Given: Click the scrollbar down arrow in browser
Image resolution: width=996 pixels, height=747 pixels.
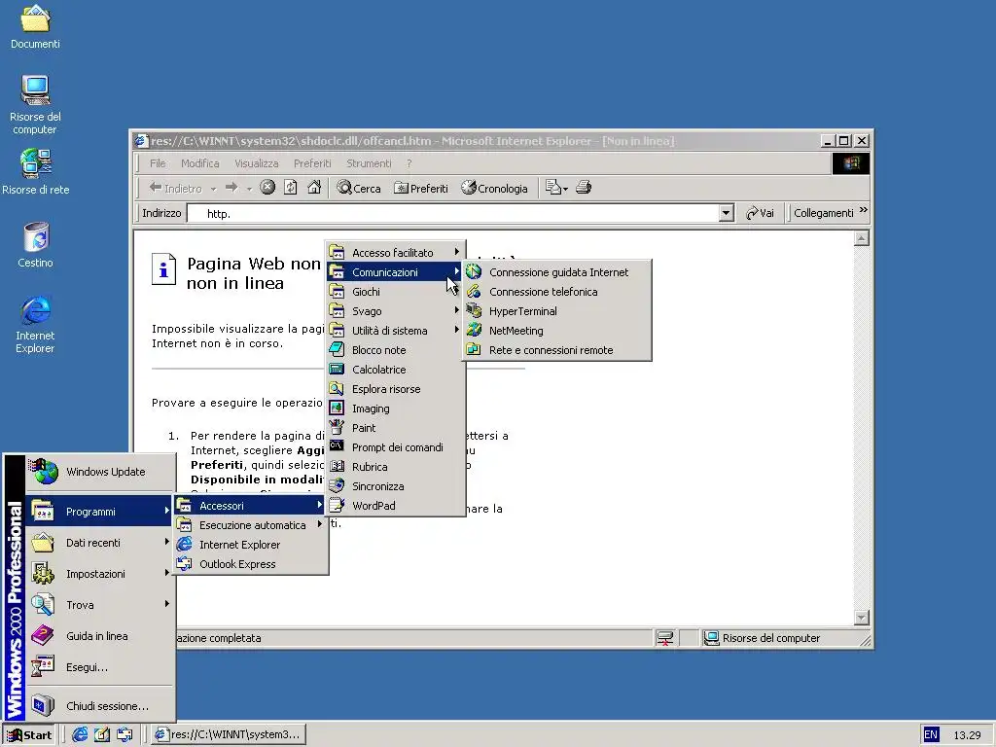Looking at the screenshot, I should 862,618.
